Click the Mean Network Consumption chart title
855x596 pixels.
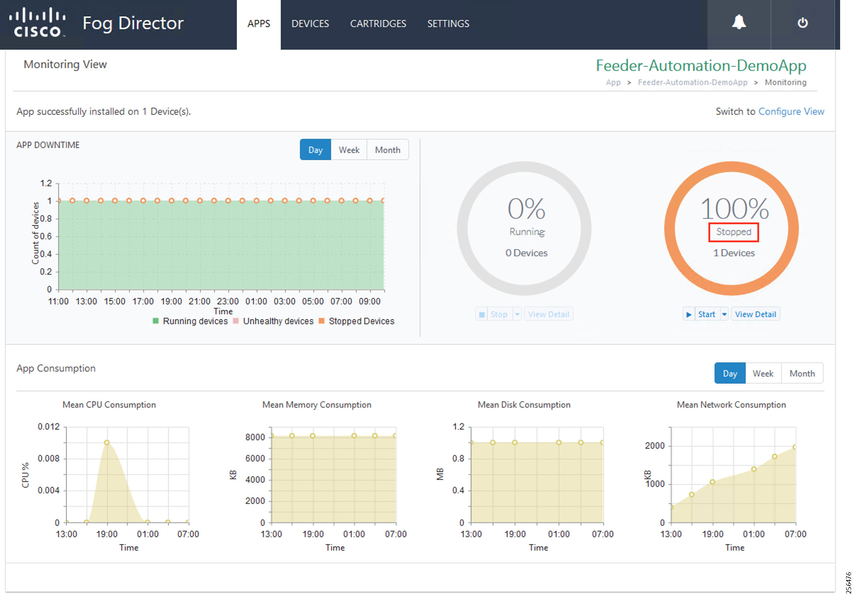(731, 405)
